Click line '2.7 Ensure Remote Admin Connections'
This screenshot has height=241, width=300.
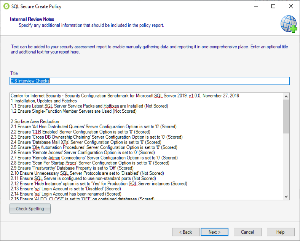tap(94, 158)
